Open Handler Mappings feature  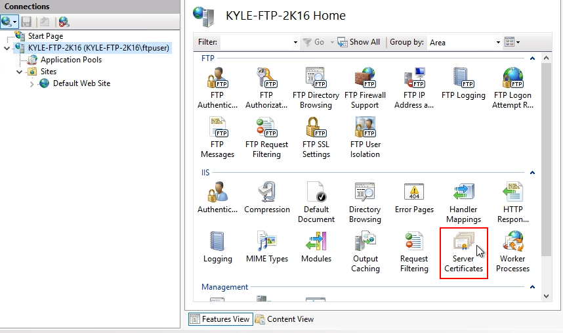click(463, 202)
